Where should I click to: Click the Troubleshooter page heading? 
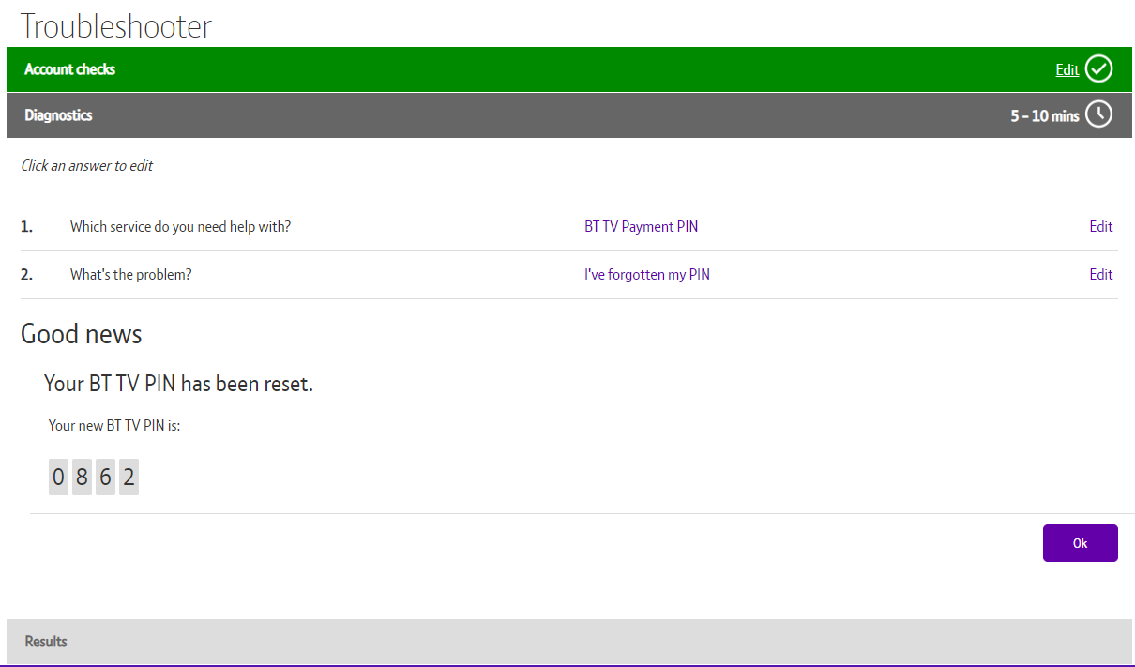(116, 26)
